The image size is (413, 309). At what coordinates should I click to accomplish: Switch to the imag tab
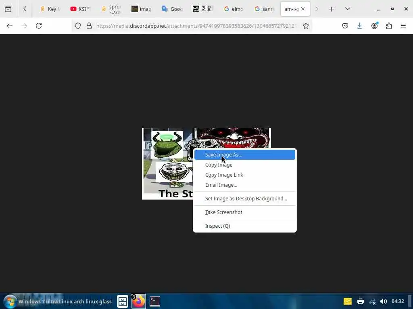pos(142,9)
